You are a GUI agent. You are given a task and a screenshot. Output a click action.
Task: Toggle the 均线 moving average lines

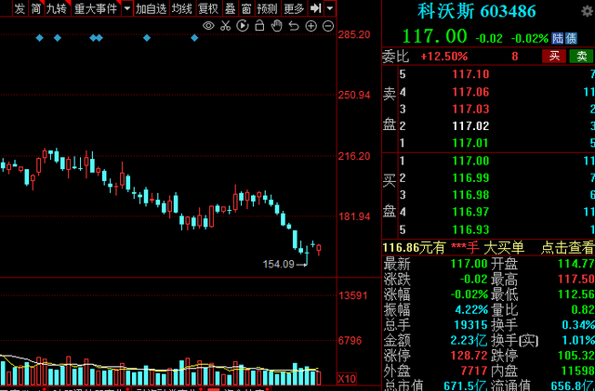[182, 8]
